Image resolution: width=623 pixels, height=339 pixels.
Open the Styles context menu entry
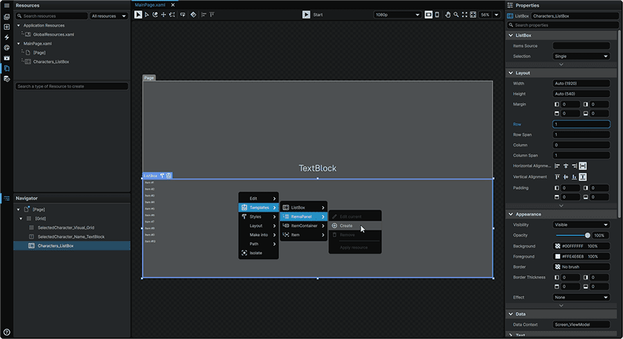click(x=258, y=217)
